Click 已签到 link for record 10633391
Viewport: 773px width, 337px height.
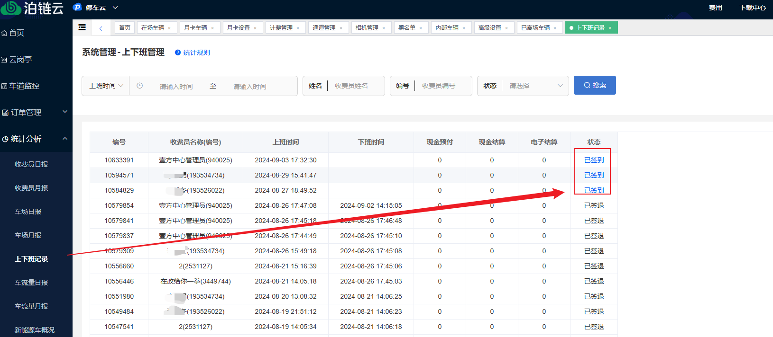coord(594,160)
